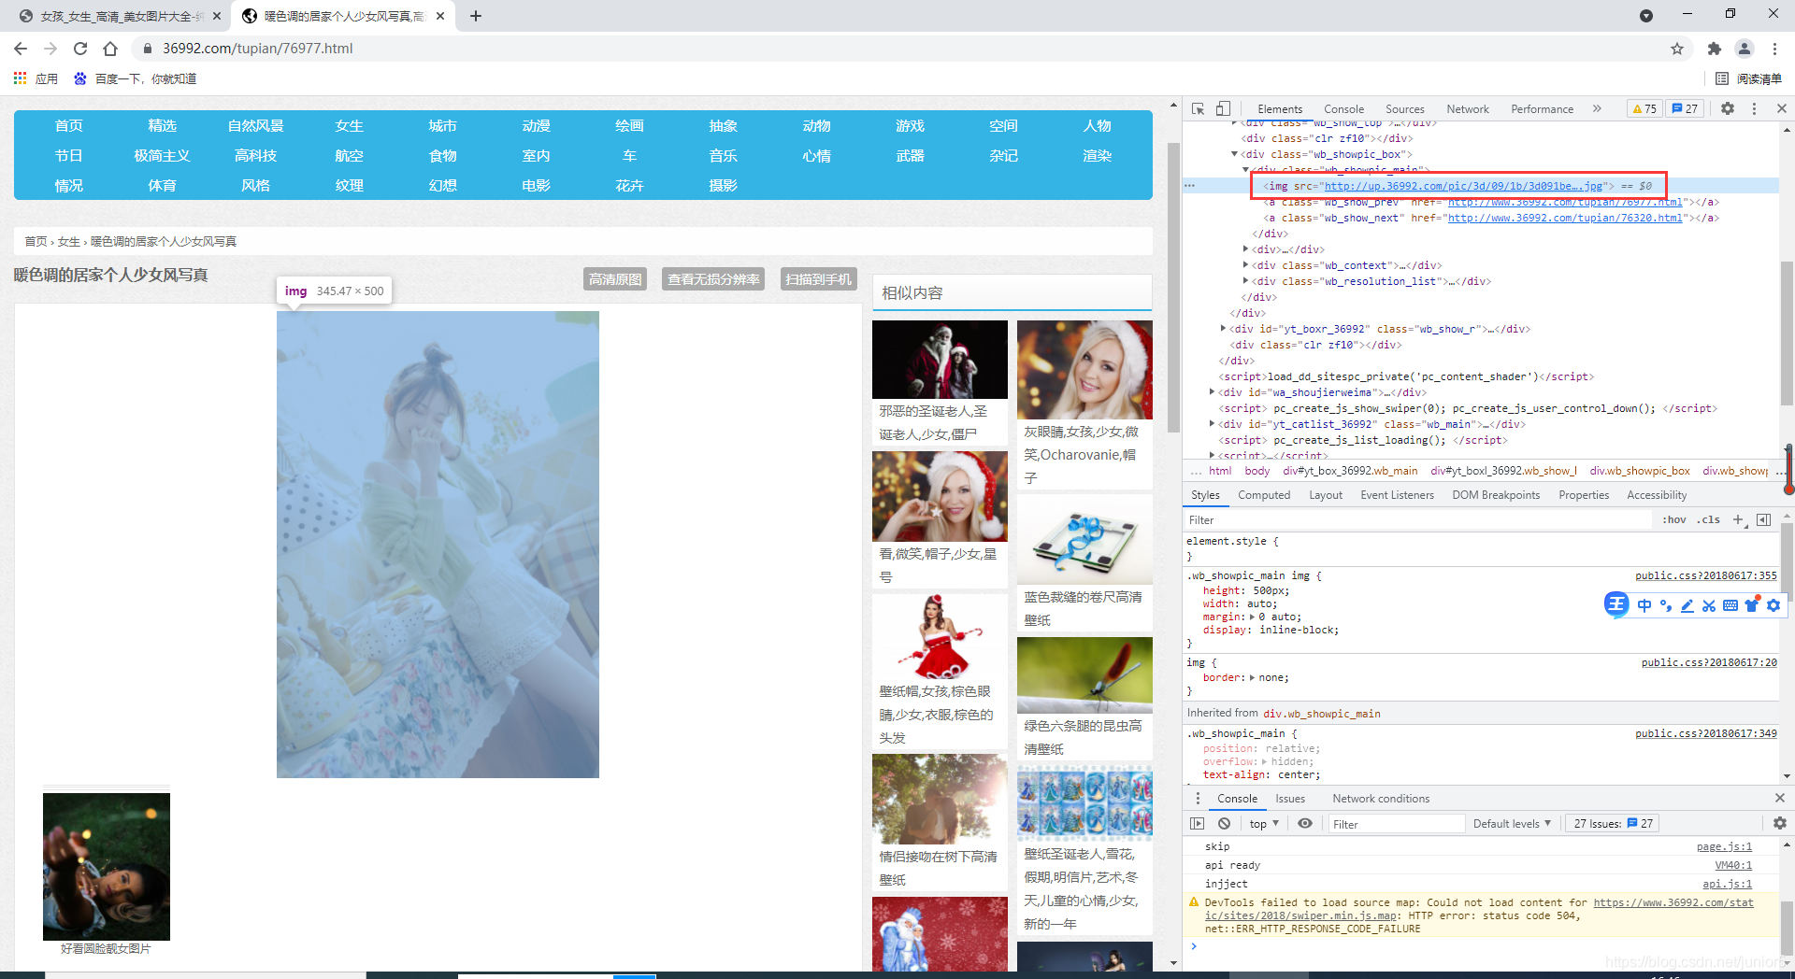Image resolution: width=1795 pixels, height=979 pixels.
Task: Open the Default levels dropdown
Action: [x=1512, y=824]
